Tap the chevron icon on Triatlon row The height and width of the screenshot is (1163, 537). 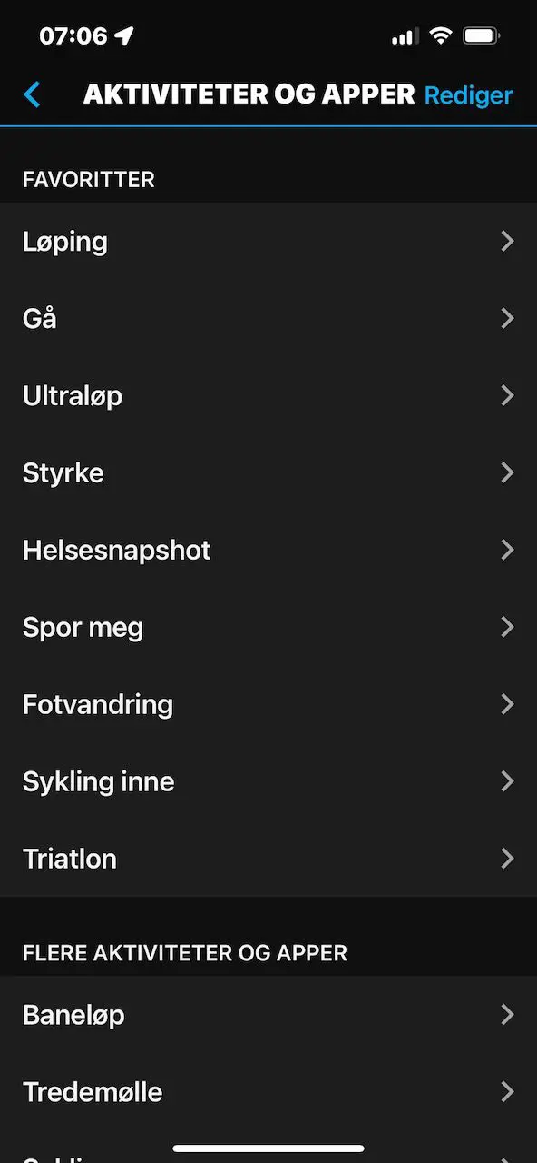[x=507, y=859]
